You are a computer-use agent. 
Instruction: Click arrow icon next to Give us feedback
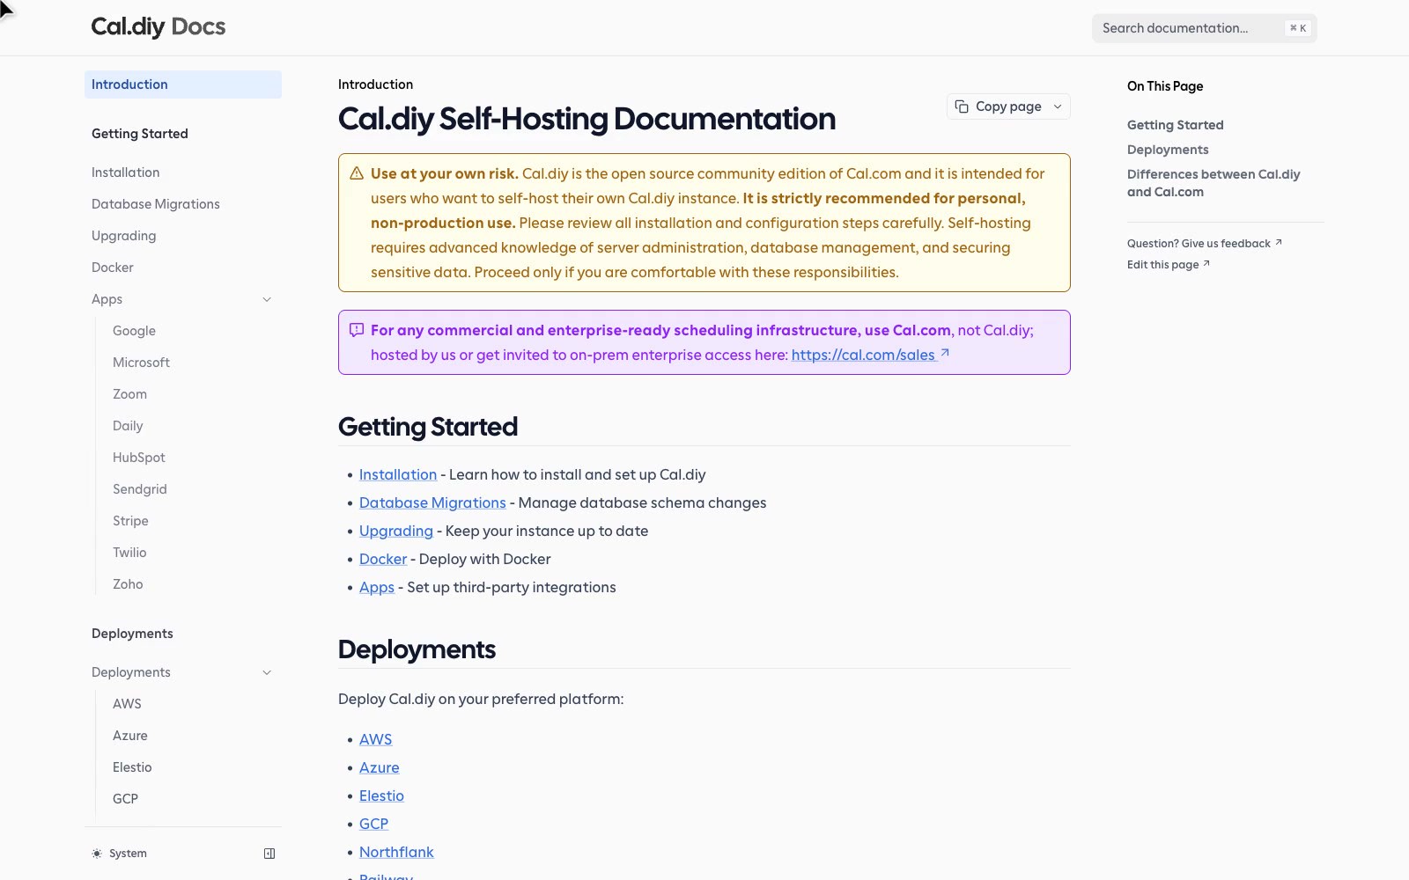tap(1279, 242)
